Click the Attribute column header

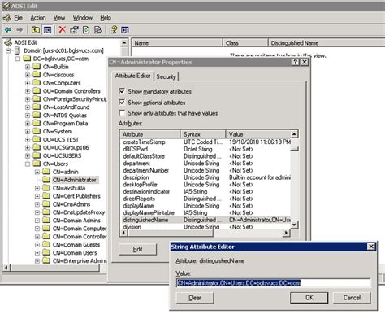[x=150, y=134]
